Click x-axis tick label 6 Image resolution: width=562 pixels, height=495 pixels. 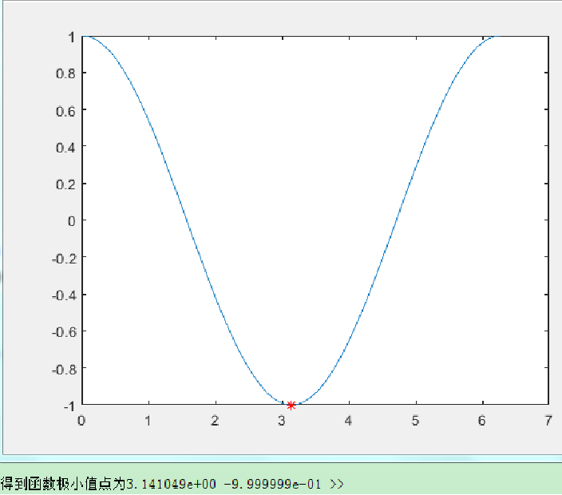[x=482, y=421]
